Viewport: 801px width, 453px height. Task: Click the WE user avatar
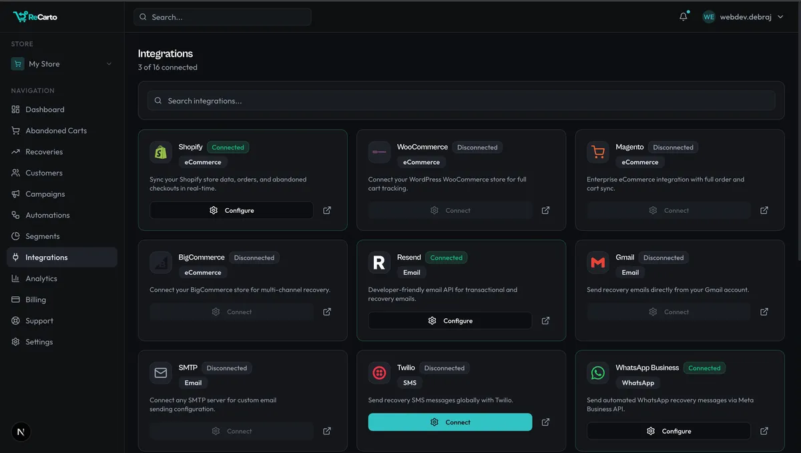[x=709, y=17]
